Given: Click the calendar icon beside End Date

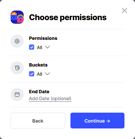Looking at the screenshot, I should (x=17, y=95).
